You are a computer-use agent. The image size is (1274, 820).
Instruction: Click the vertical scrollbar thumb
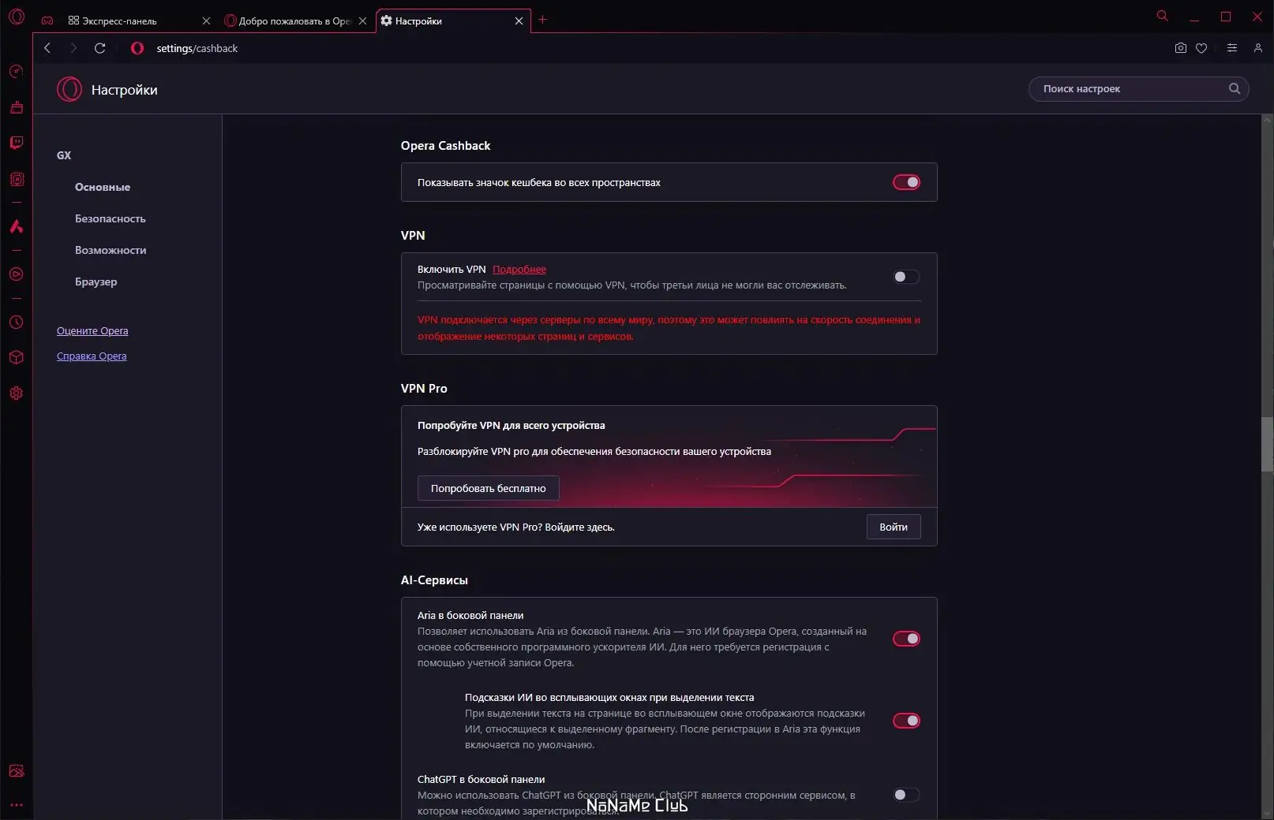pyautogui.click(x=1267, y=445)
